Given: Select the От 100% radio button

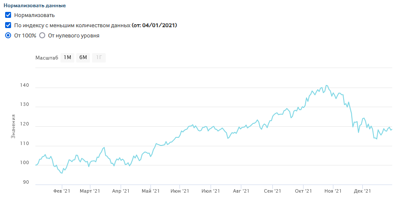Looking at the screenshot, I should point(8,36).
